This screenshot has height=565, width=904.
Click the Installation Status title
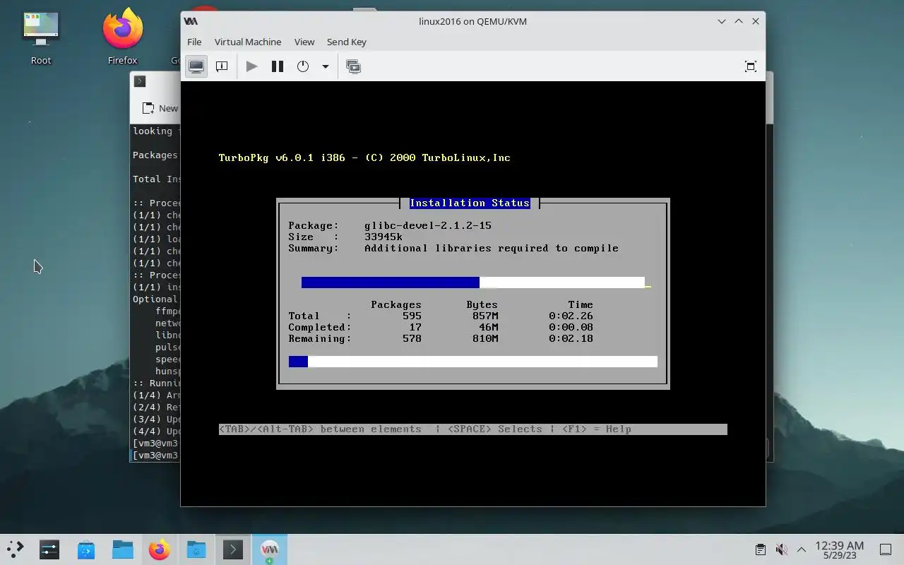click(470, 203)
